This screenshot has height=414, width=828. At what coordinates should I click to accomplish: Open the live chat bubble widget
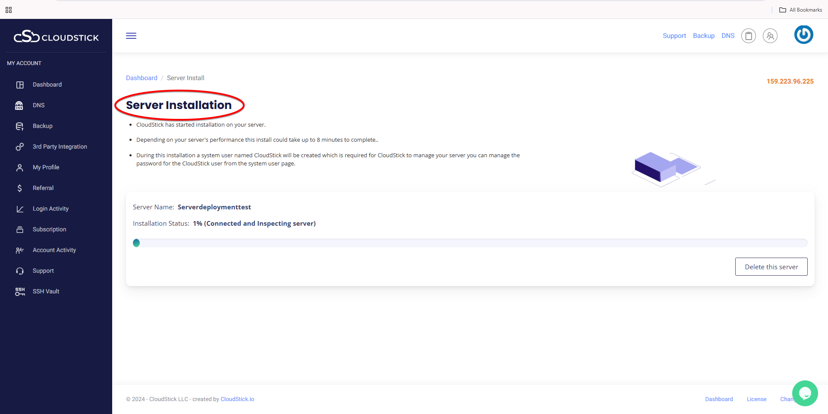point(805,393)
